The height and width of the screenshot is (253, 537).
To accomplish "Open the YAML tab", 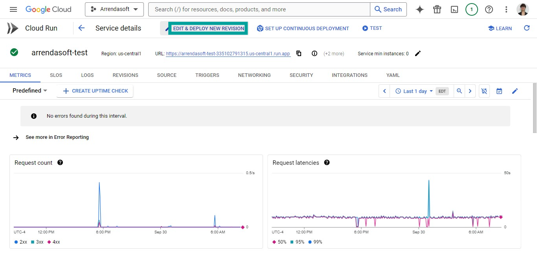I will (393, 75).
